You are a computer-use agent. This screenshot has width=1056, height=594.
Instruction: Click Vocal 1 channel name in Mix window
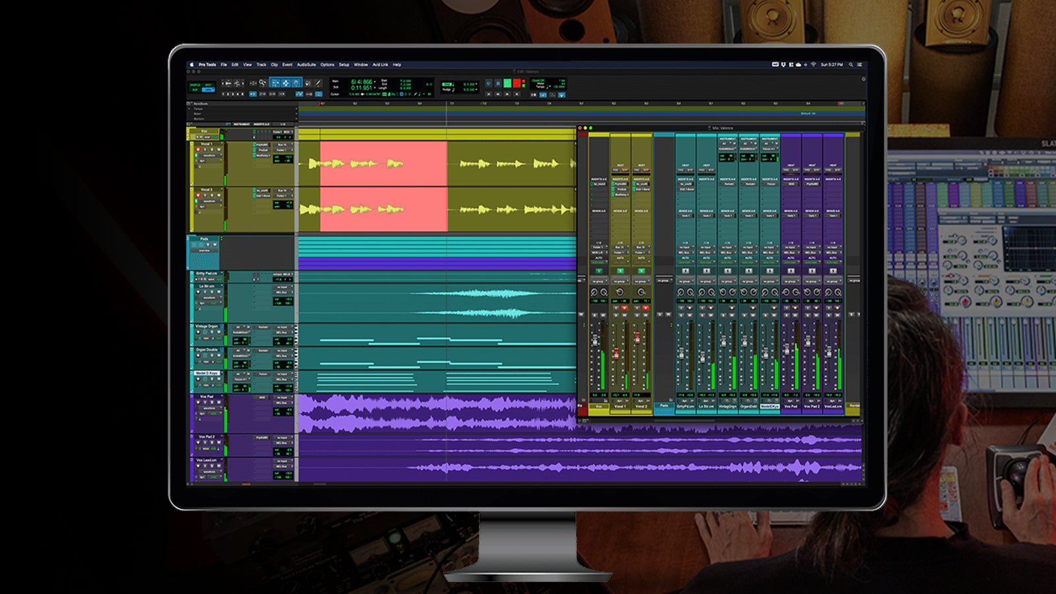click(x=620, y=407)
